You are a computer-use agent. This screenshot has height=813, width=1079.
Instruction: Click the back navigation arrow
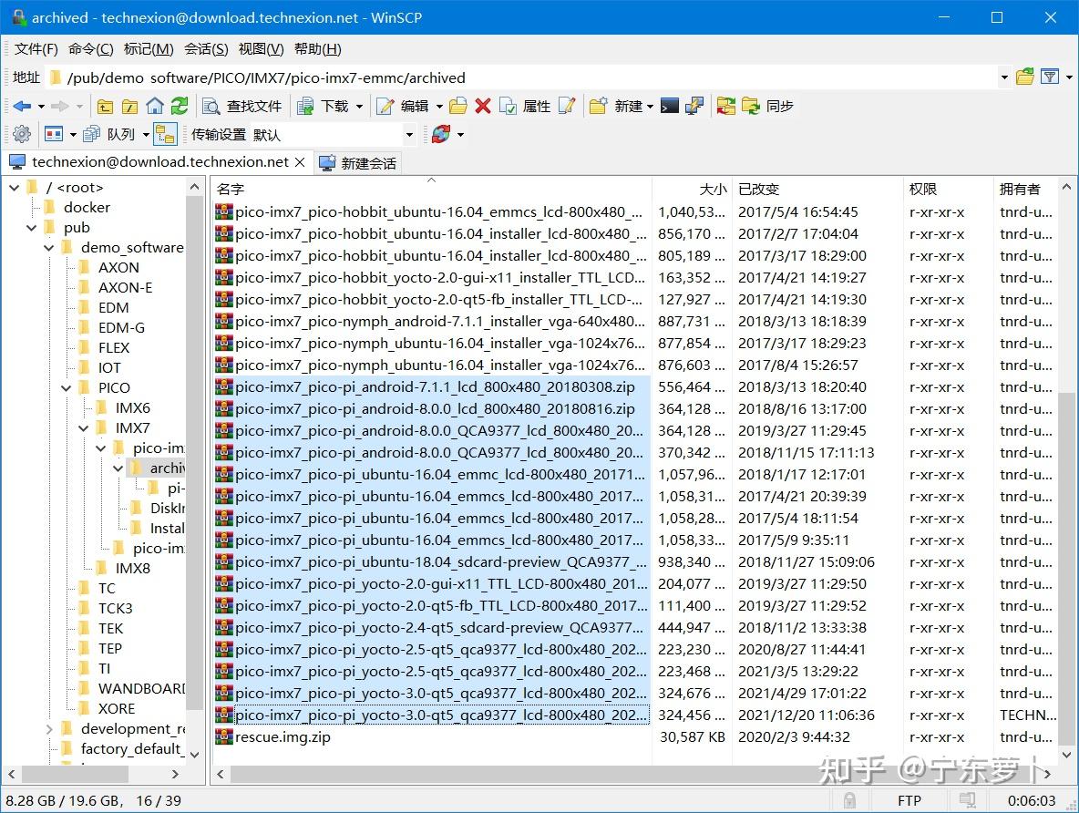[22, 107]
